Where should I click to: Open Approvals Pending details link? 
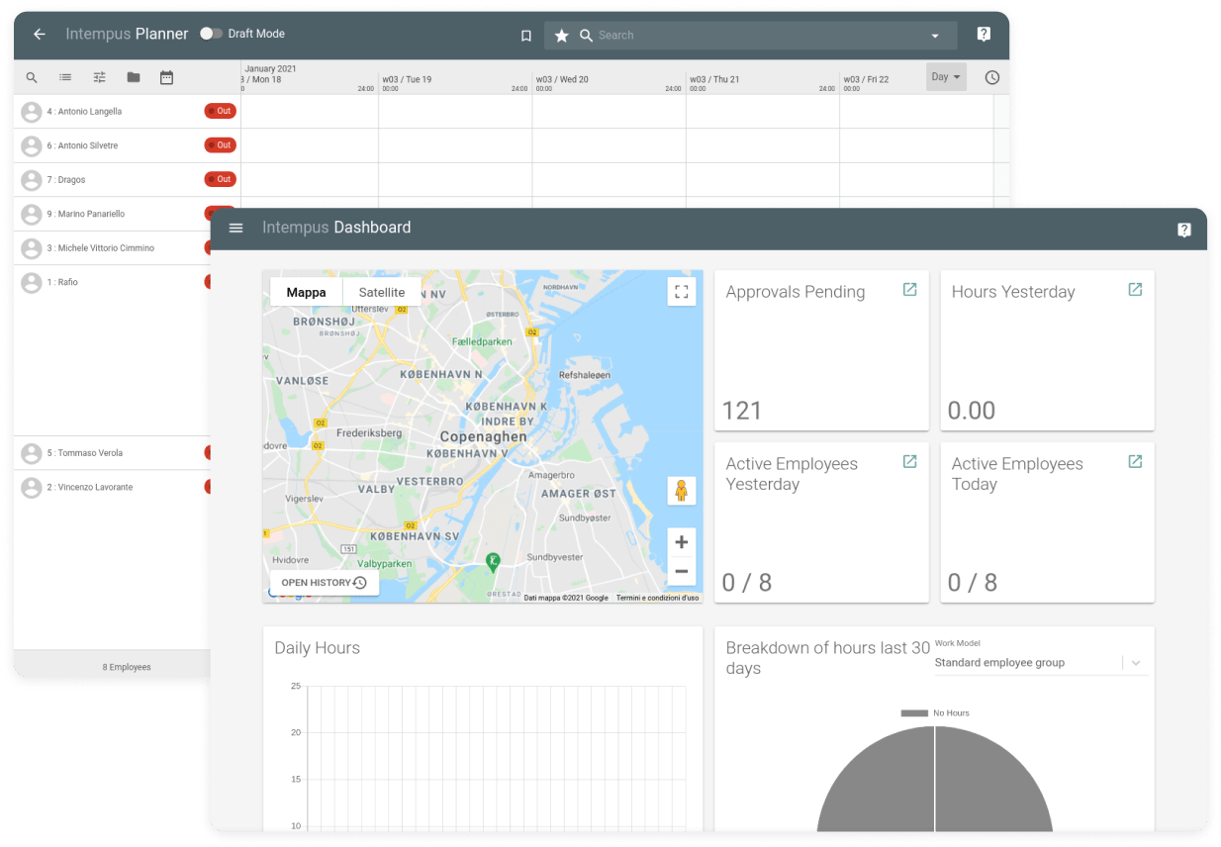coord(909,290)
